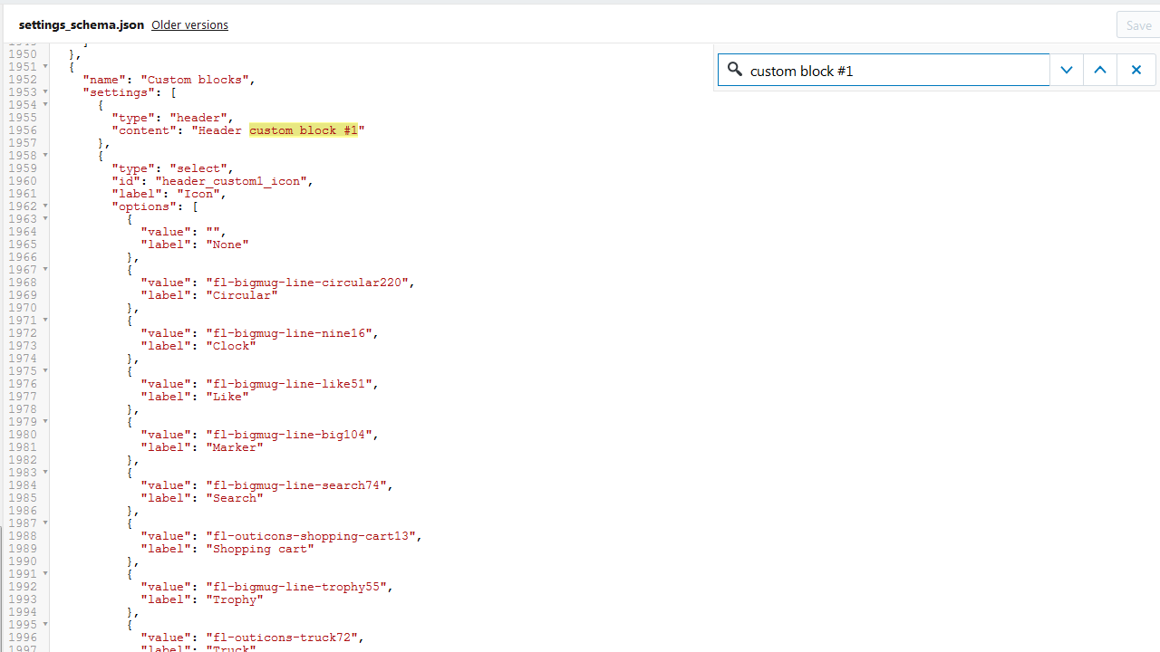Click the highlighted custom block #1 match
Screen dimensions: 1160x652
pyautogui.click(x=304, y=129)
